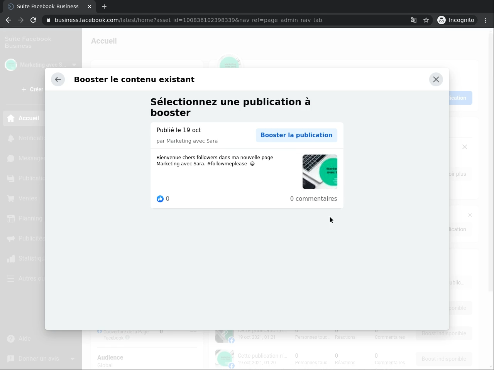Open a new browser tab
This screenshot has height=370, width=494.
click(104, 7)
